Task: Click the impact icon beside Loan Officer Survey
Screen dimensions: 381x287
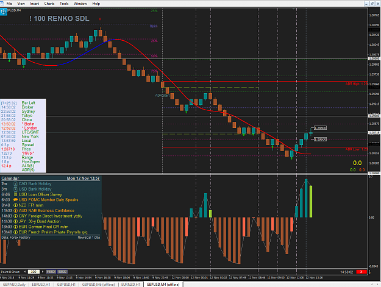Action: pos(15,194)
